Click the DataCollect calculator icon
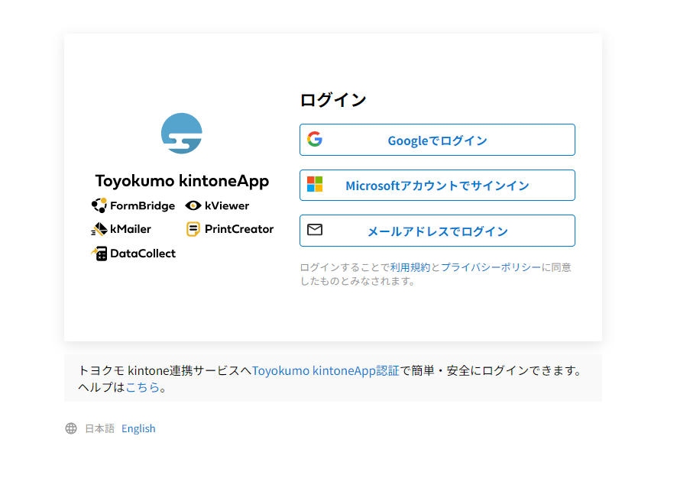Viewport: 677px width, 478px height. click(99, 254)
